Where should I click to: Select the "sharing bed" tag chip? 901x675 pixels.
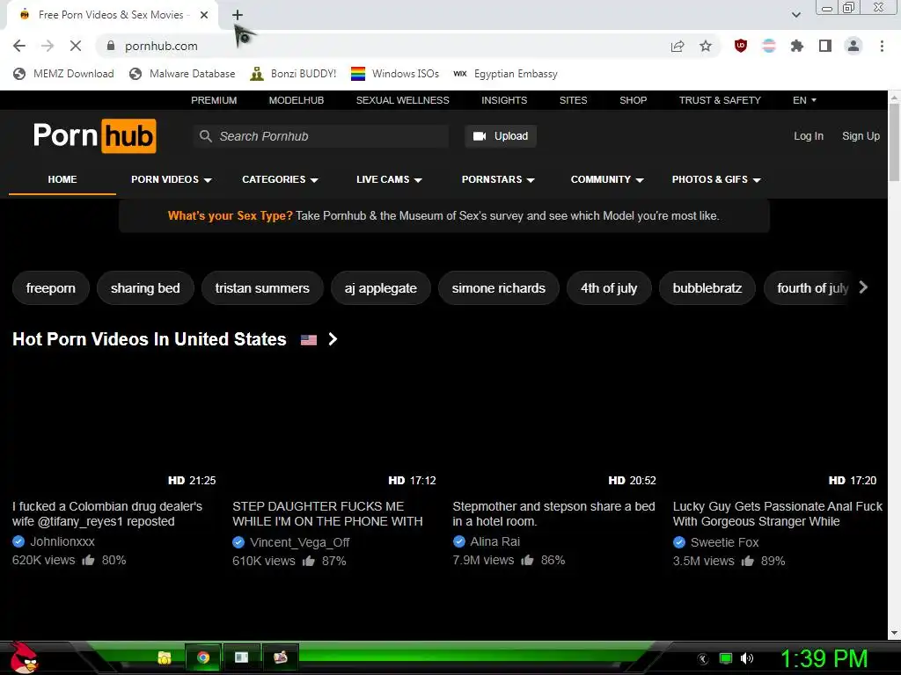coord(145,288)
